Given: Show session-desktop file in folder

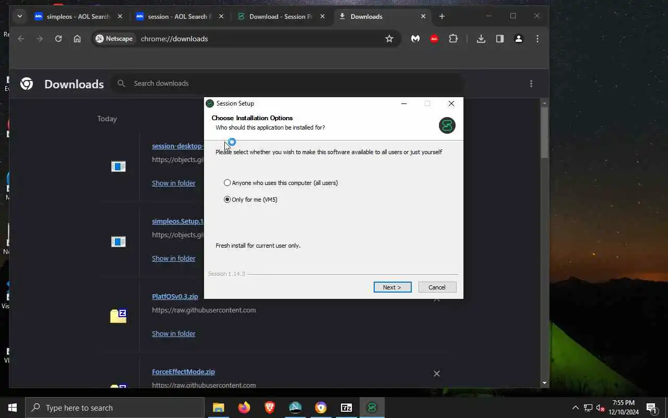Looking at the screenshot, I should 174,183.
